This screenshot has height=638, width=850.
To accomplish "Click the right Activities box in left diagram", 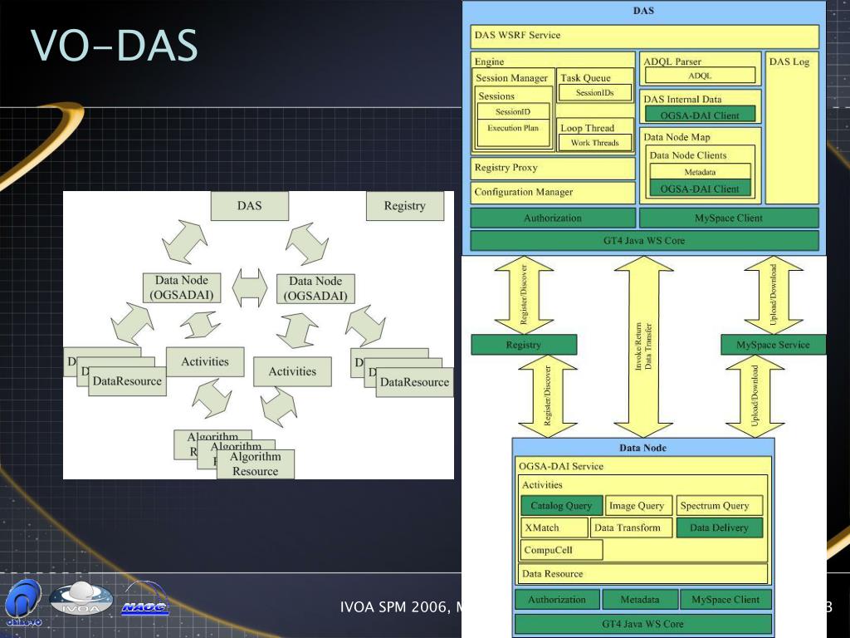I will pyautogui.click(x=292, y=371).
